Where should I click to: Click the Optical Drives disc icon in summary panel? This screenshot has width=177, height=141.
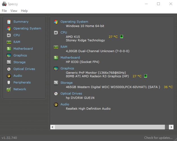click(56, 94)
